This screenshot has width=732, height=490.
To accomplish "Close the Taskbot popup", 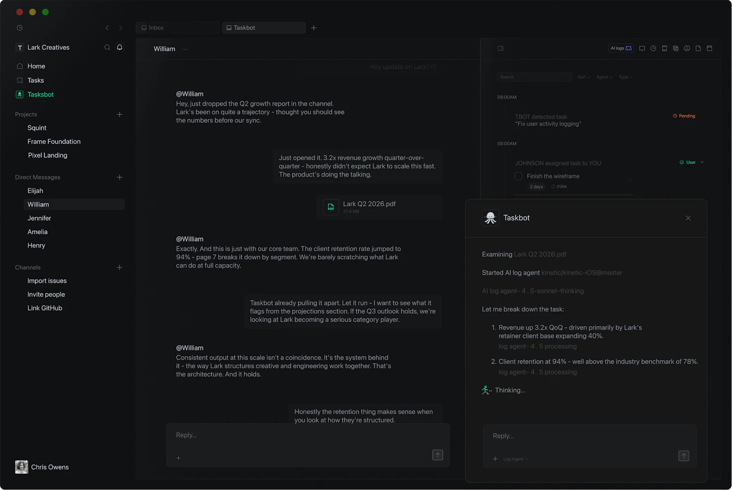I will 688,218.
